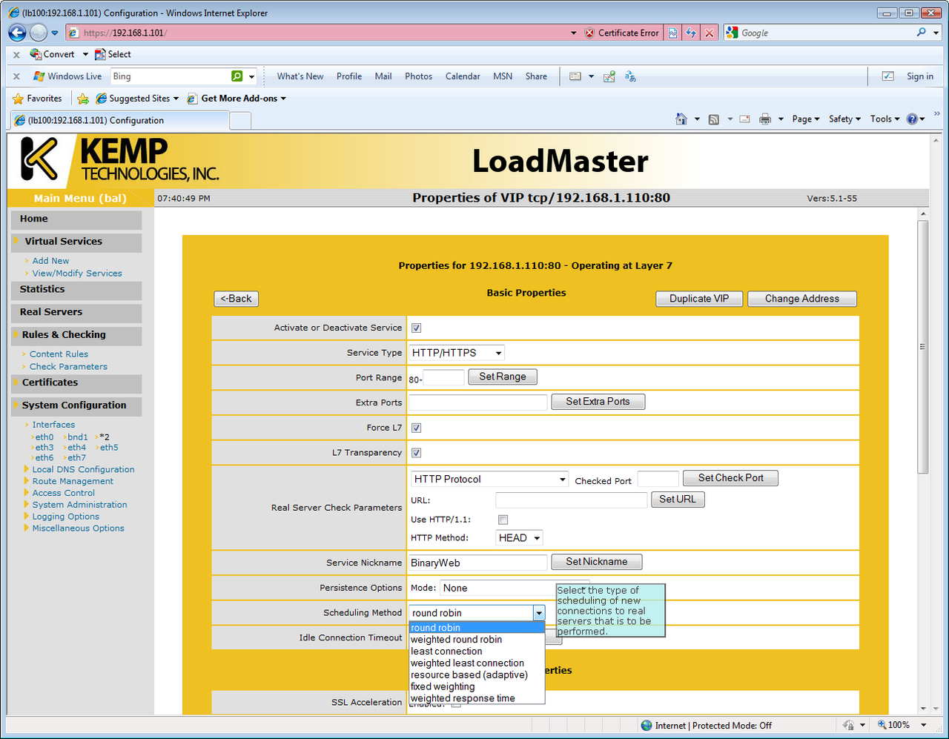Open the HTTP Method HEAD dropdown
This screenshot has height=739, width=949.
pyautogui.click(x=519, y=538)
